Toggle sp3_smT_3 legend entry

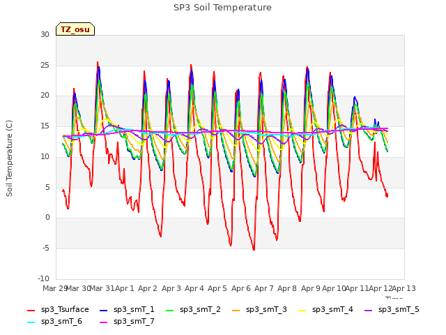click(260, 310)
